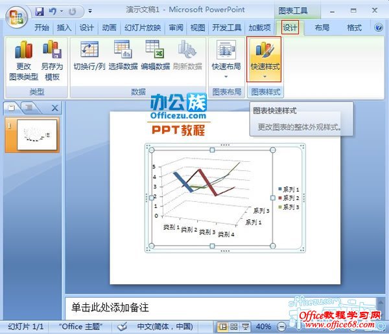Viewport: 389px width, 334px height.
Task: Switch to the outline pane tab
Action: [x=29, y=107]
